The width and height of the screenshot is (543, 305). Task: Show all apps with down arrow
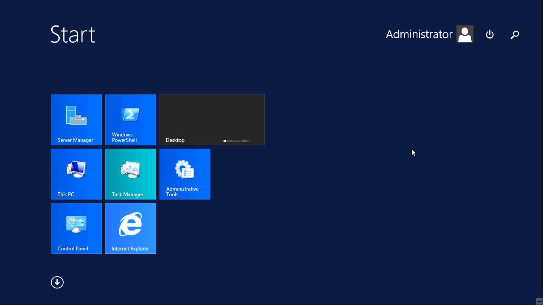(57, 283)
